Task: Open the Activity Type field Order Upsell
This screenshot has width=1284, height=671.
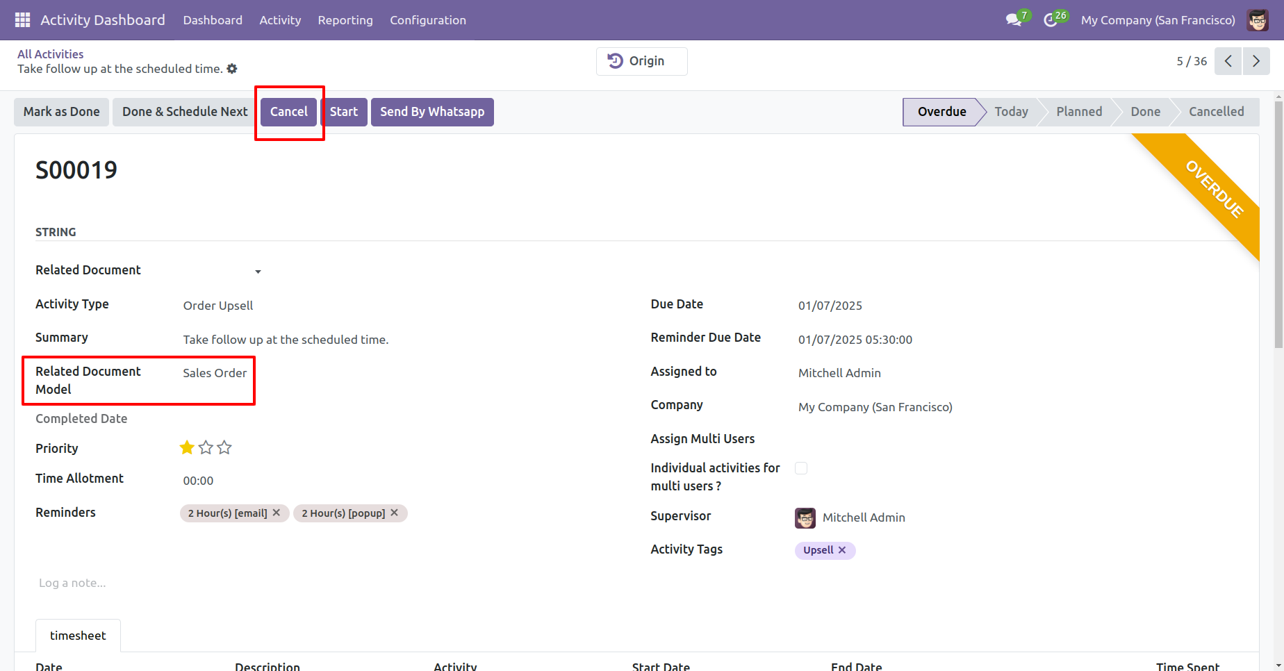Action: (x=218, y=306)
